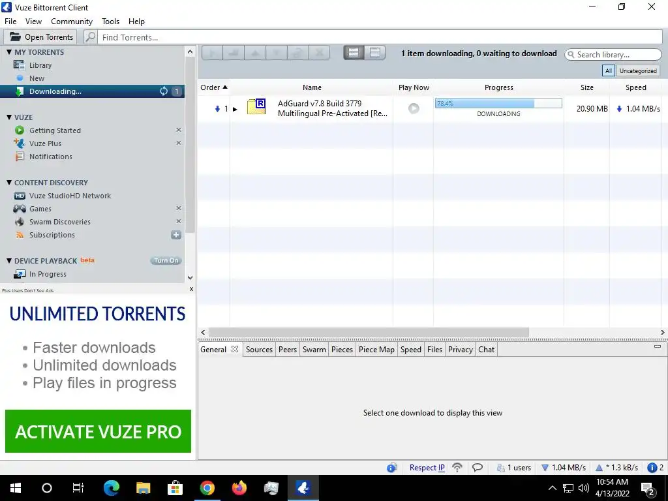This screenshot has width=668, height=501.
Task: Open the In Progress device playback icon
Action: [x=20, y=274]
